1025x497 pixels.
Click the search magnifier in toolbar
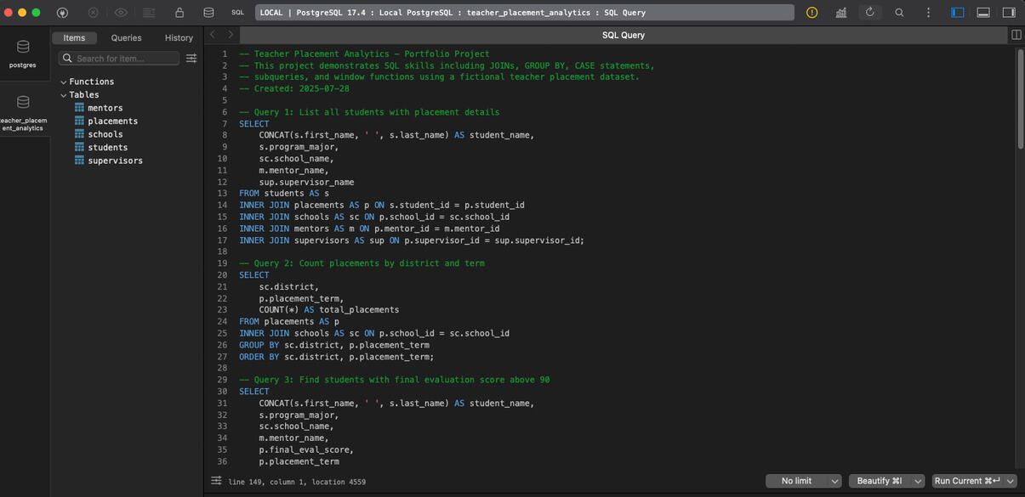tap(899, 13)
